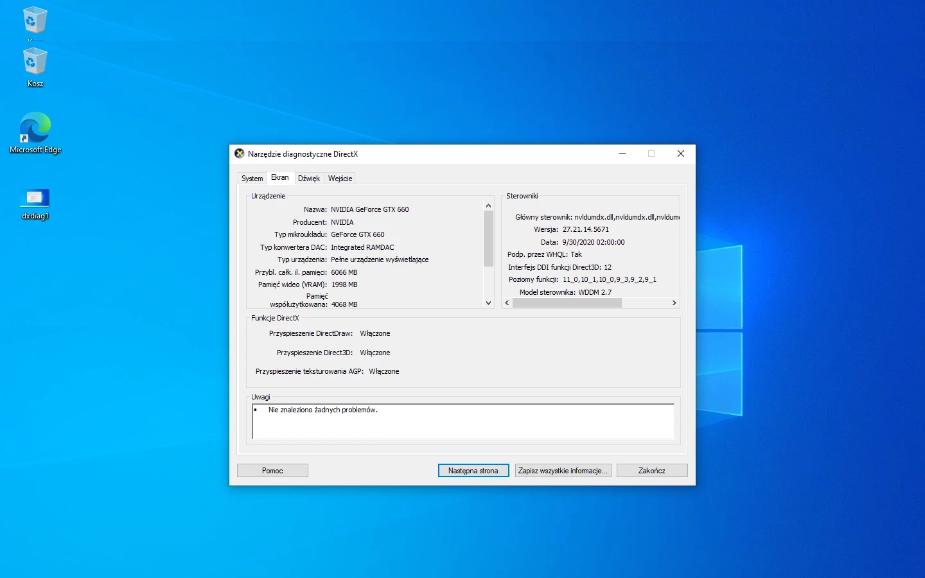Screen dimensions: 925x578
Task: Click the Producent value NVIDIA
Action: click(x=342, y=222)
